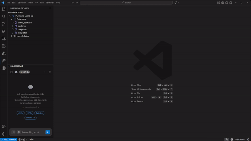Expand the Users & Roles node
Viewport: 251px width, 141px height.
(x=12, y=36)
